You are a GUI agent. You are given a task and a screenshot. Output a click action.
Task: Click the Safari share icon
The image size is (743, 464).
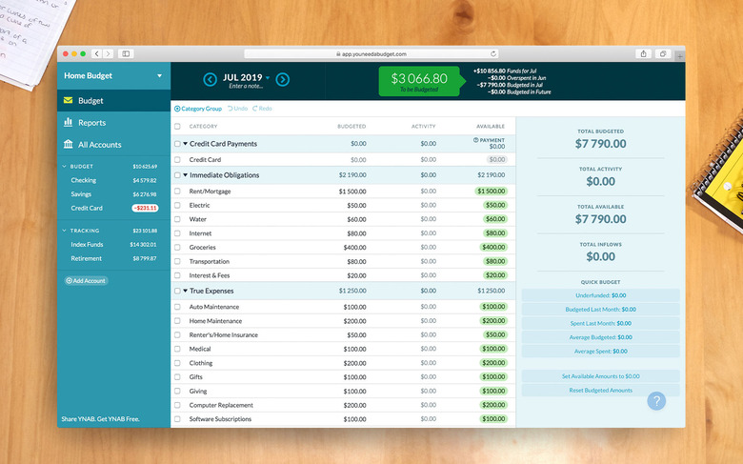tap(644, 54)
